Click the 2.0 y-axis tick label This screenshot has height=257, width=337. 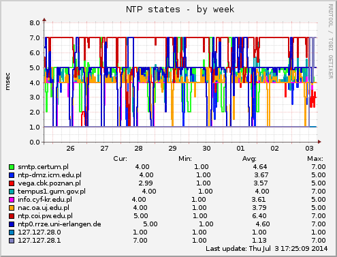pos(35,112)
